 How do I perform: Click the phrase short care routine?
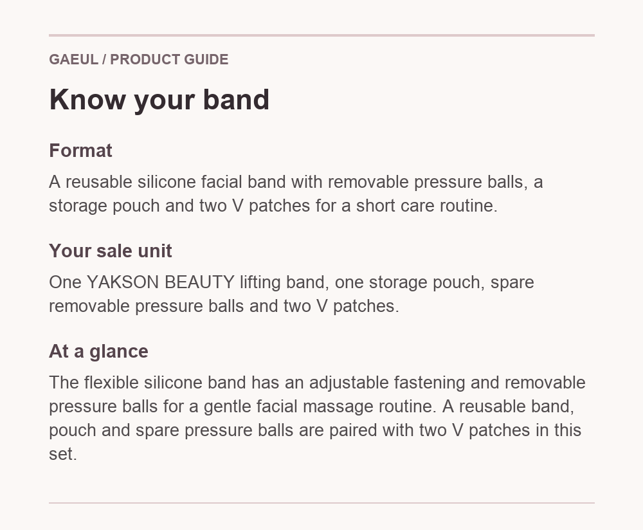[426, 206]
